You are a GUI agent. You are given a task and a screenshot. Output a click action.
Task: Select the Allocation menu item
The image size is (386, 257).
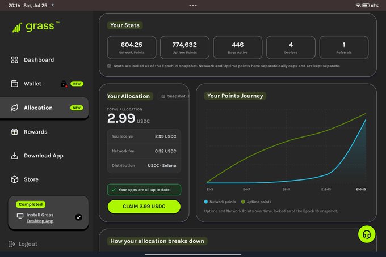(44, 108)
